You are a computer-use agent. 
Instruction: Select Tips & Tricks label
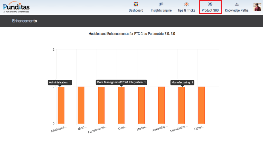tap(186, 11)
